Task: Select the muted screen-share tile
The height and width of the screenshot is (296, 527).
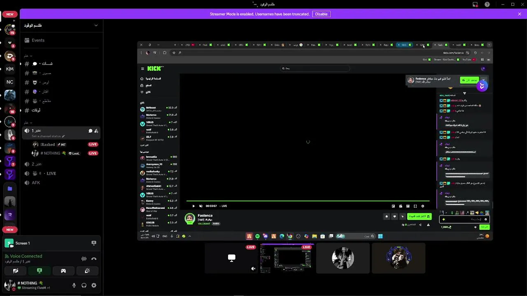Action: (232, 258)
